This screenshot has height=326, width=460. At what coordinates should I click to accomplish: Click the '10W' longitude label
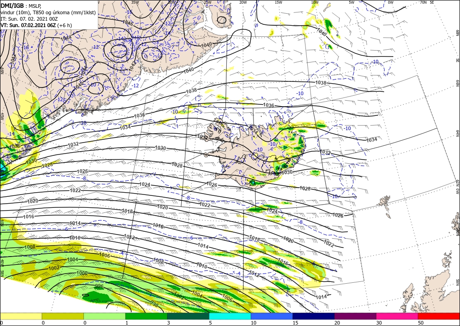coord(315,2)
